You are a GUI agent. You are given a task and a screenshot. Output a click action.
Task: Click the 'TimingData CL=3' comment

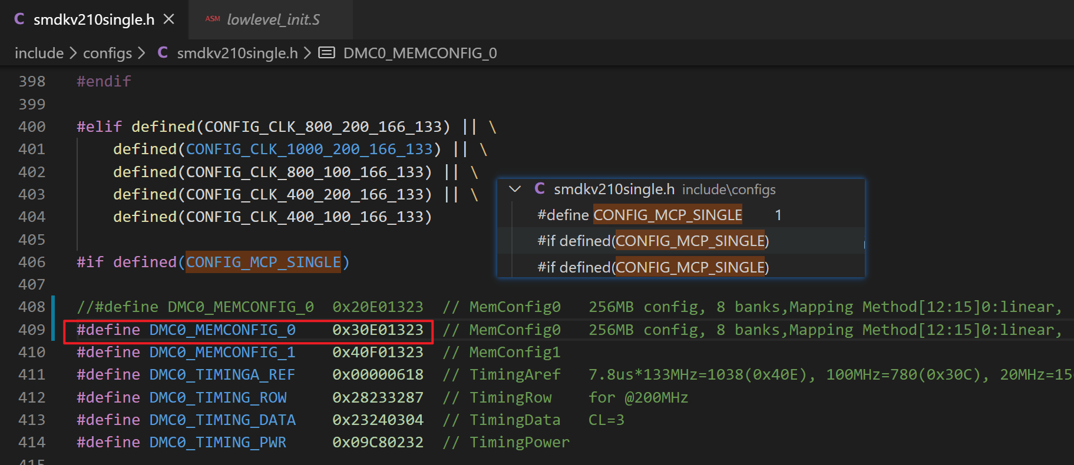(x=533, y=420)
